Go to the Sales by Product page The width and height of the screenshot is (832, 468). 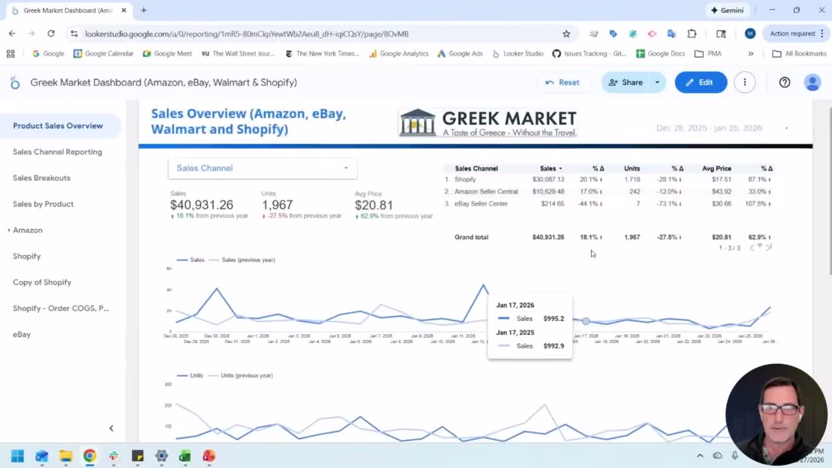point(43,204)
